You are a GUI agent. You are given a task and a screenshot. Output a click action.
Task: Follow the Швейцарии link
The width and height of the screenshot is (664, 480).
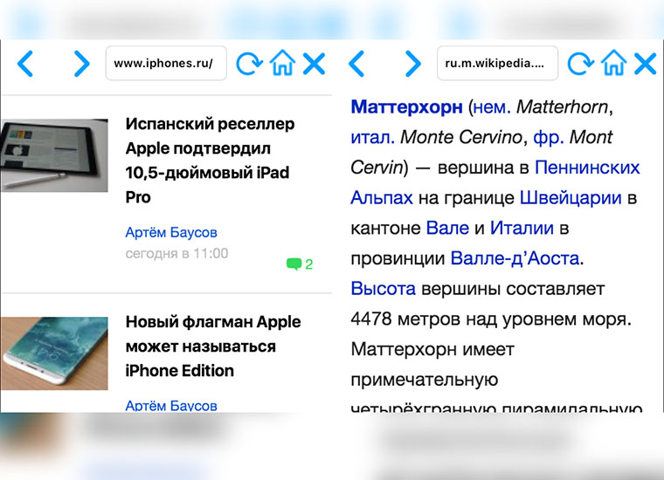(x=571, y=197)
